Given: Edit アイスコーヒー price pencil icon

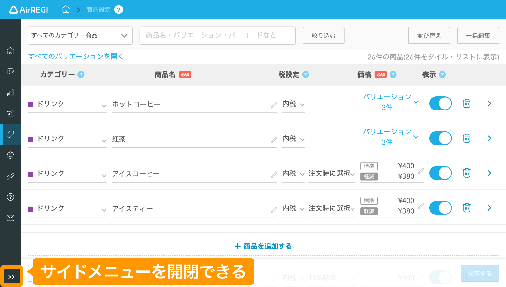Looking at the screenshot, I should point(421,171).
